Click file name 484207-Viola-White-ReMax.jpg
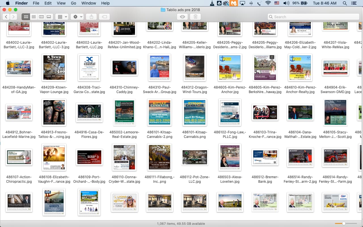Screen dimensions: 363x227 click(x=335, y=45)
